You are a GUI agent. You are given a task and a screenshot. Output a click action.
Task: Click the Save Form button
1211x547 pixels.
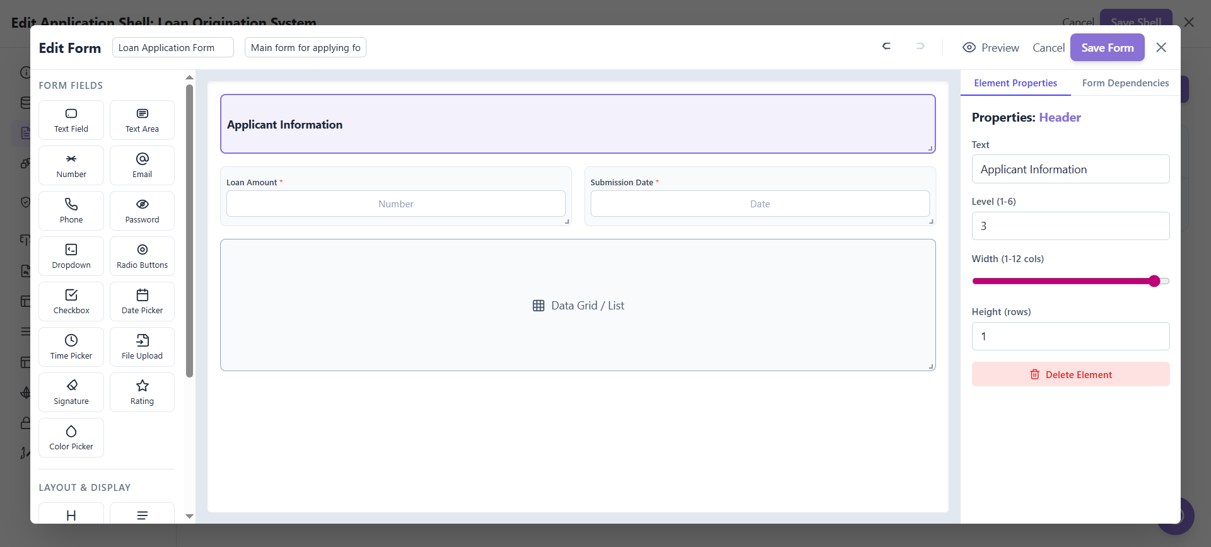(x=1107, y=48)
